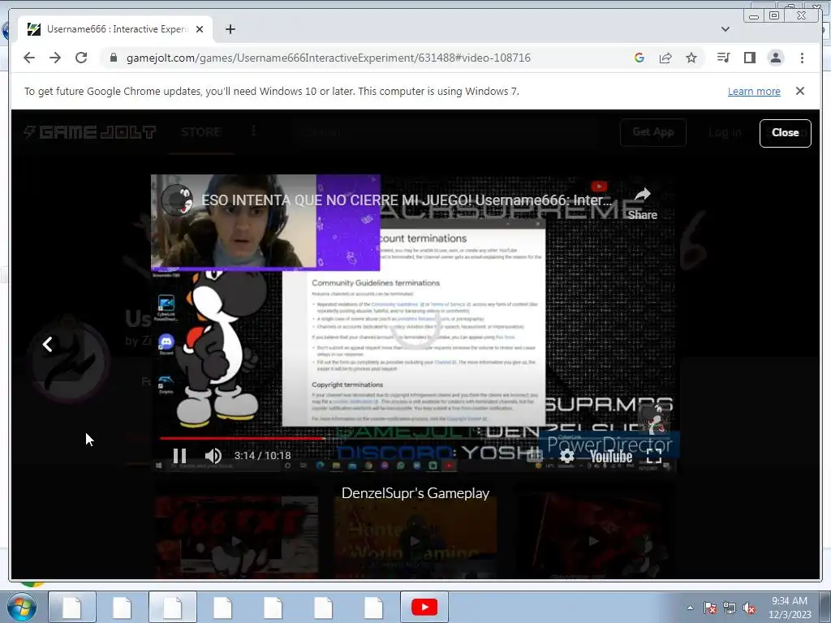Open the Chrome profile icon
The width and height of the screenshot is (831, 623).
coord(775,58)
